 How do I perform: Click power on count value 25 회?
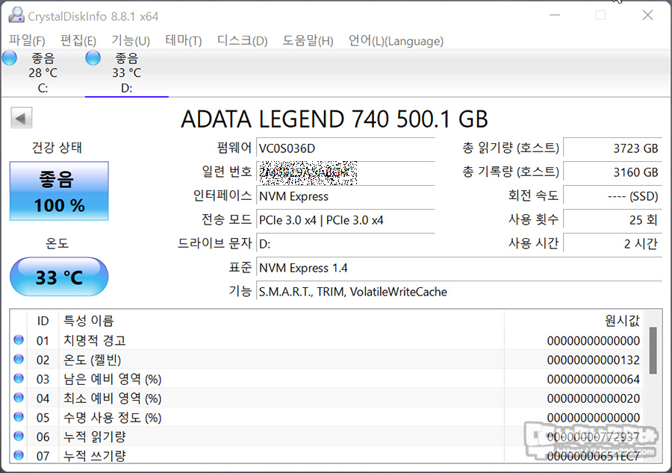click(x=613, y=220)
